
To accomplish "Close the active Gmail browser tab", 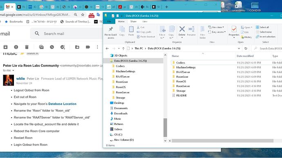I will tap(12, 7).
